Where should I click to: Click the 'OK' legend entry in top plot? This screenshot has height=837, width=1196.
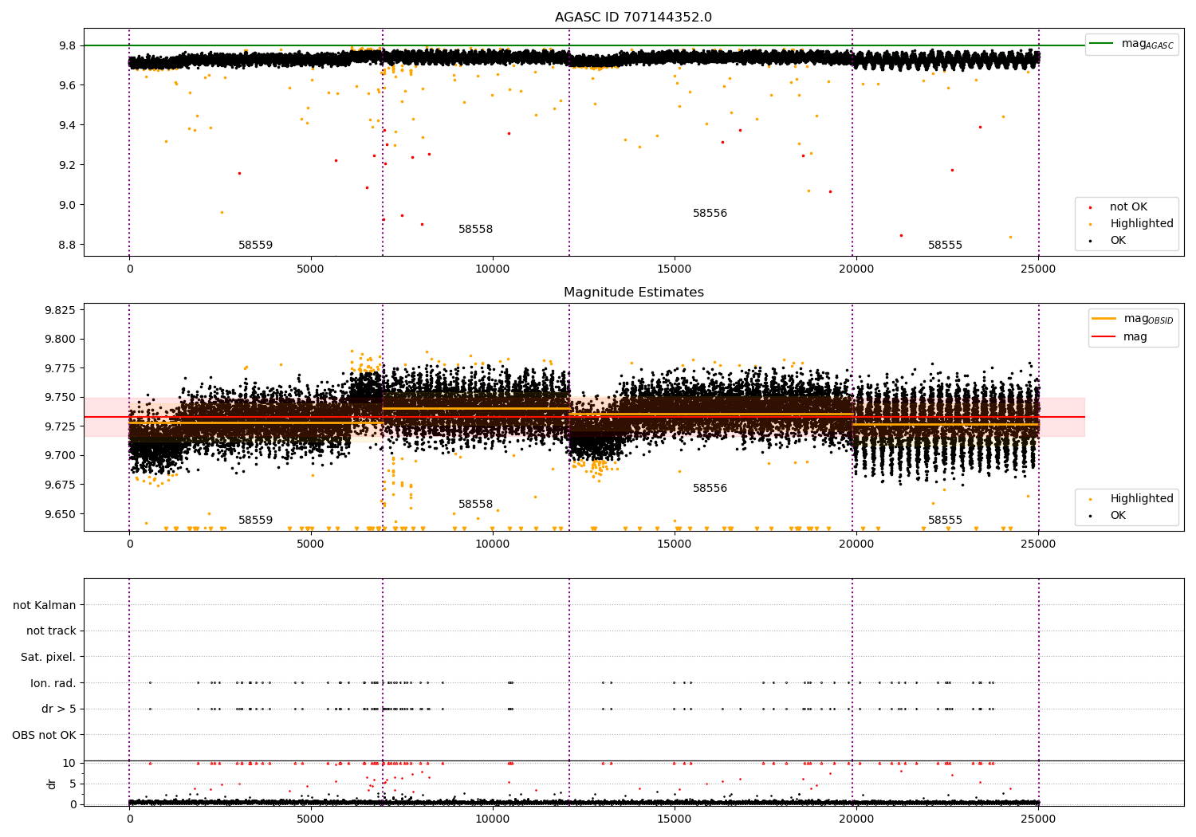pyautogui.click(x=1118, y=241)
